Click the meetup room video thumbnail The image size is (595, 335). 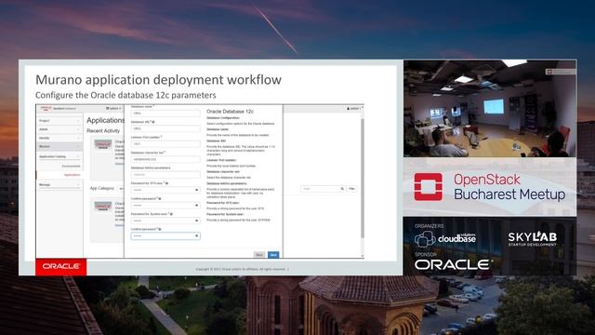coord(490,109)
